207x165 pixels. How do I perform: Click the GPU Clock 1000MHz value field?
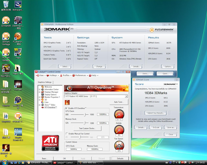pyautogui.click(x=103, y=114)
